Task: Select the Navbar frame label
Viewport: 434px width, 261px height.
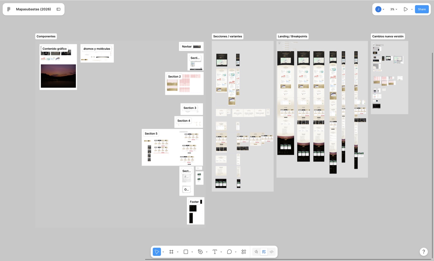Action: point(187,47)
